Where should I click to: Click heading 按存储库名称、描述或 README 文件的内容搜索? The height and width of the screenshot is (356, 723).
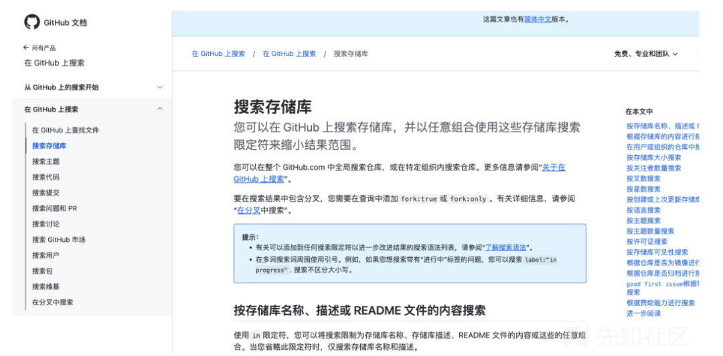tap(359, 310)
